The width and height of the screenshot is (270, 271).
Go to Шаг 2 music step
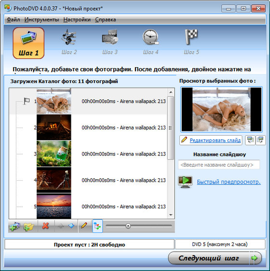69,42
